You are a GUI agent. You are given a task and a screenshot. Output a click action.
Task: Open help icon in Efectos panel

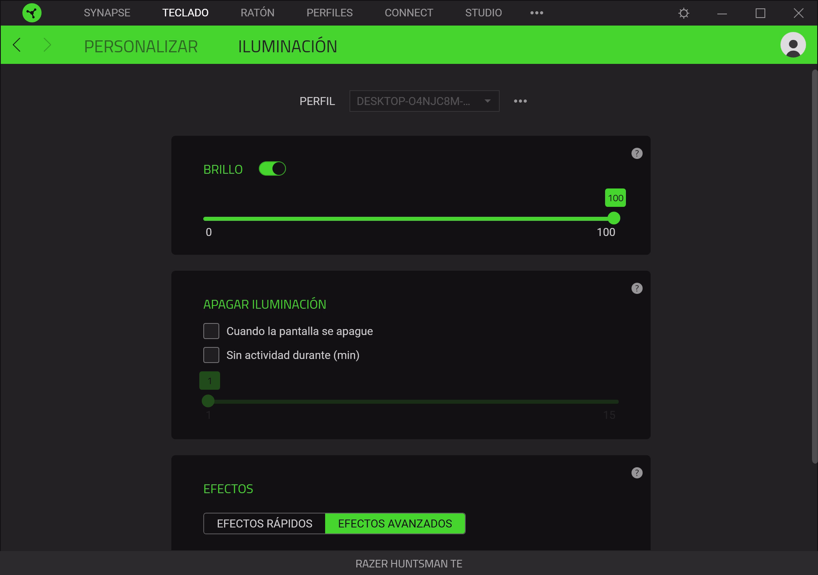point(637,473)
